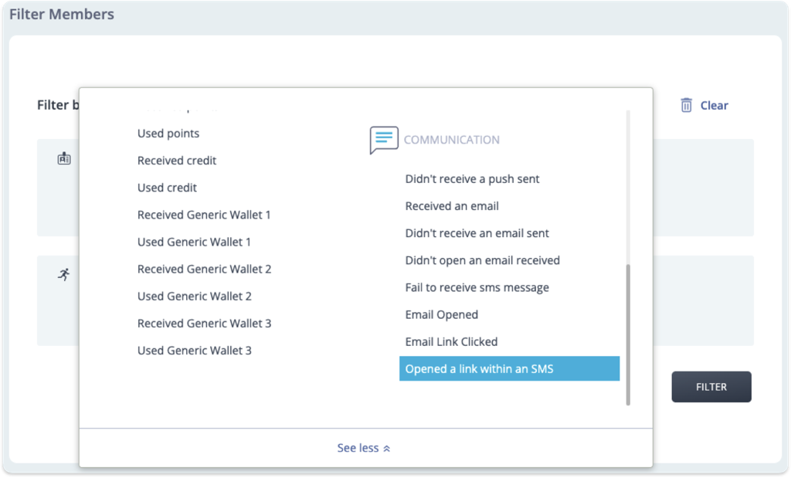This screenshot has width=791, height=478.
Task: Click the running person activity icon
Action: coord(64,275)
